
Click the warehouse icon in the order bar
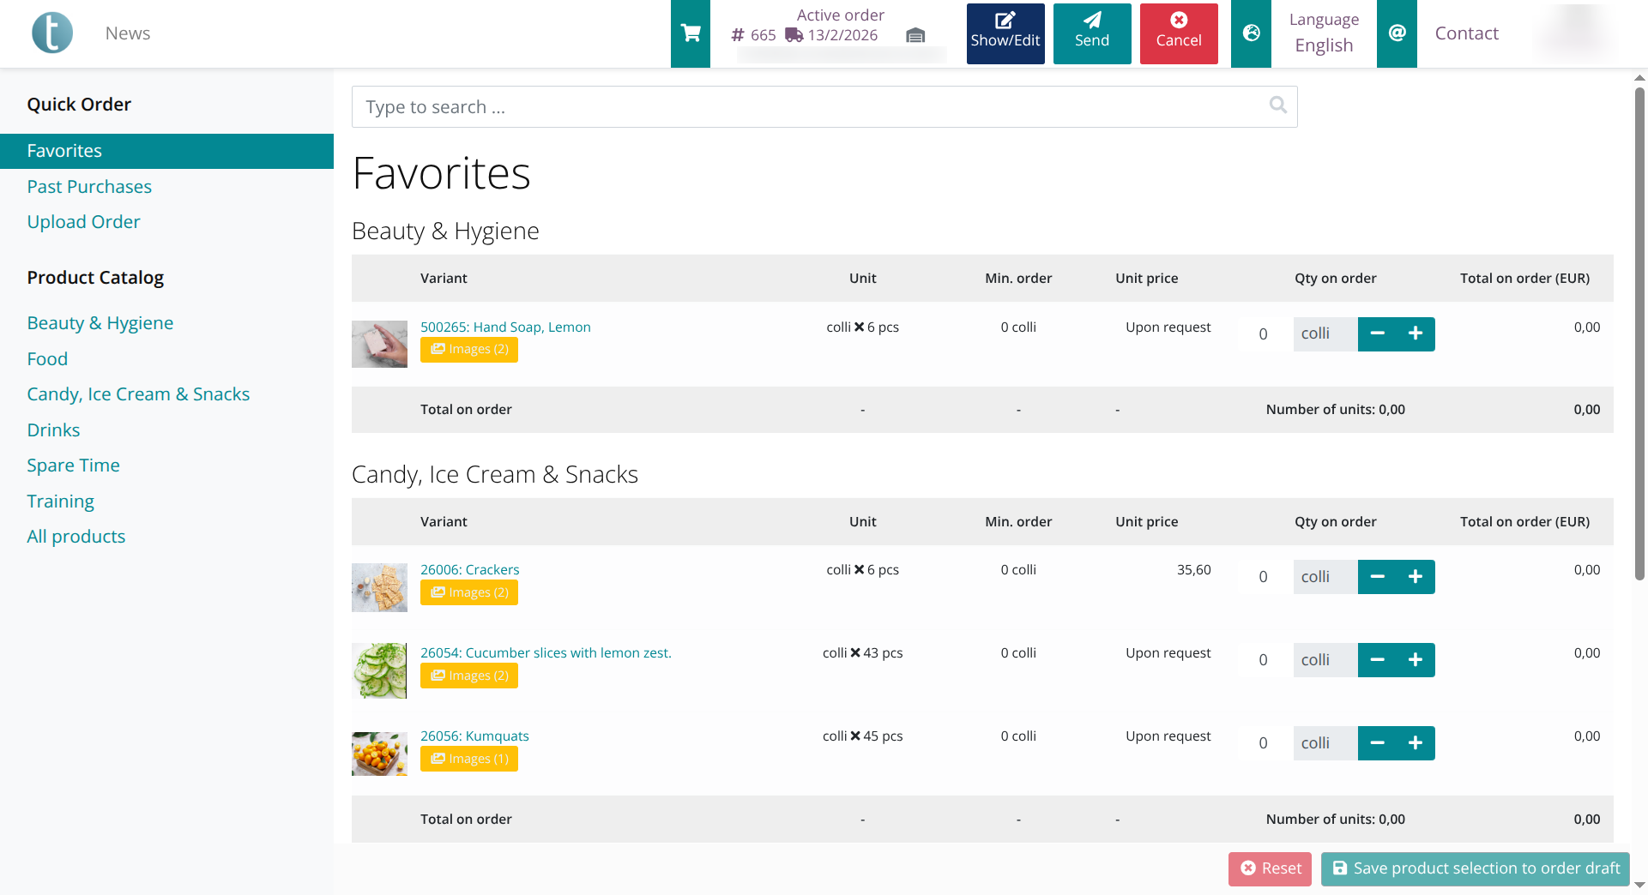click(915, 36)
